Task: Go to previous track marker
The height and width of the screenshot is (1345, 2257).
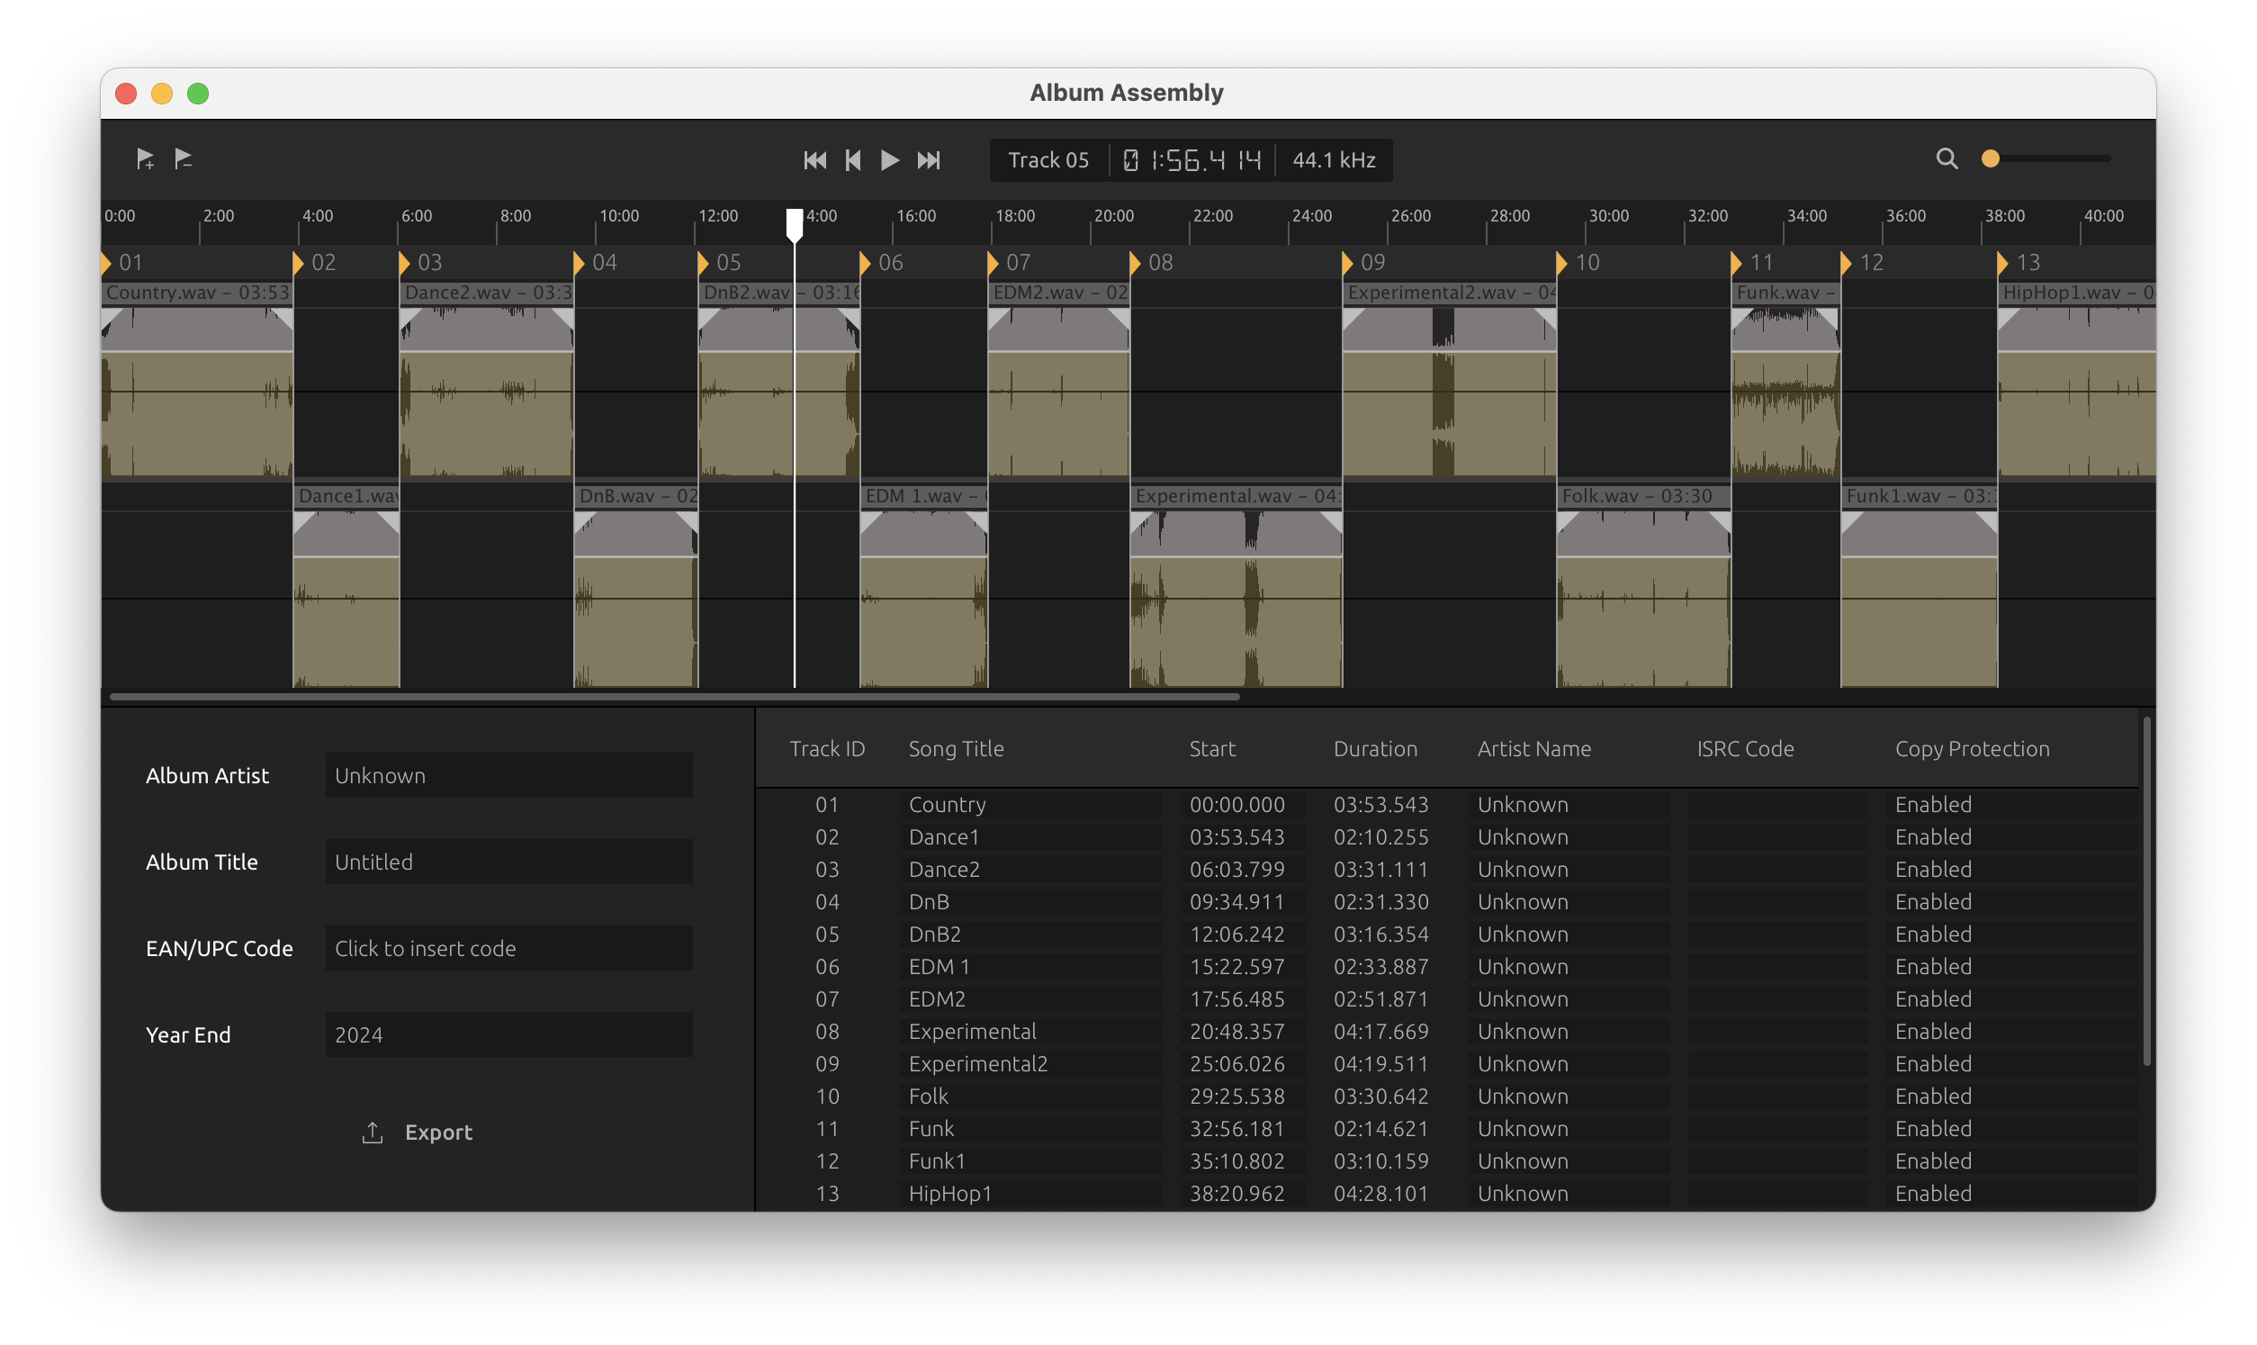Action: click(x=853, y=160)
